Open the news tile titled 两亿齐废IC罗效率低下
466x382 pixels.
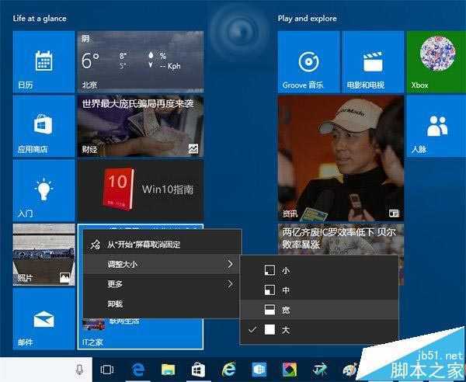click(341, 239)
